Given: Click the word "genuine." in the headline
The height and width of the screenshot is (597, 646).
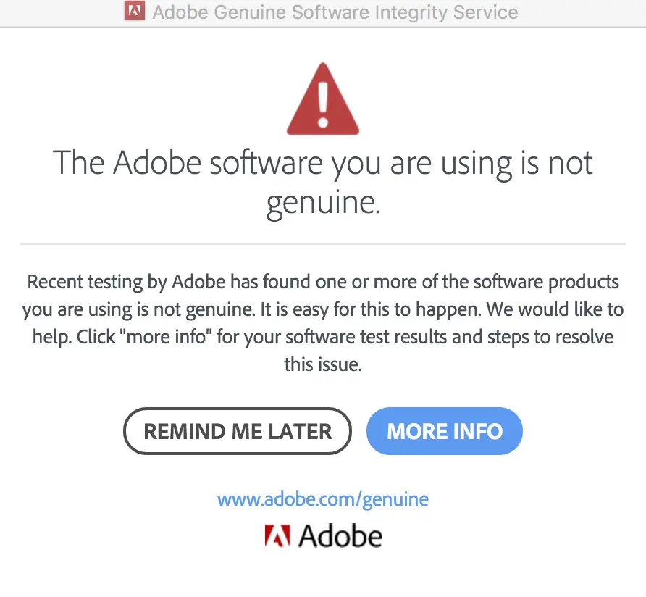Looking at the screenshot, I should pos(323,203).
